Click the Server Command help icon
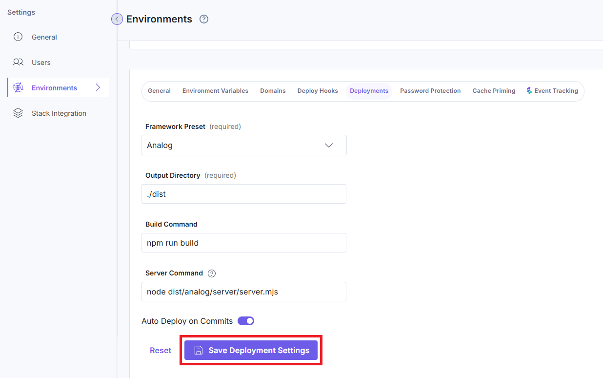The height and width of the screenshot is (378, 603). (212, 273)
